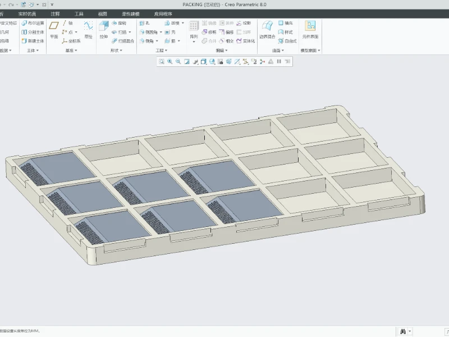Toggle the pause simulation icon in view toolbar
The width and height of the screenshot is (449, 337).
coord(279,62)
